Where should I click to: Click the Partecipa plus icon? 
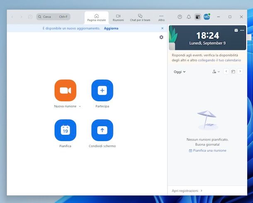click(x=102, y=90)
